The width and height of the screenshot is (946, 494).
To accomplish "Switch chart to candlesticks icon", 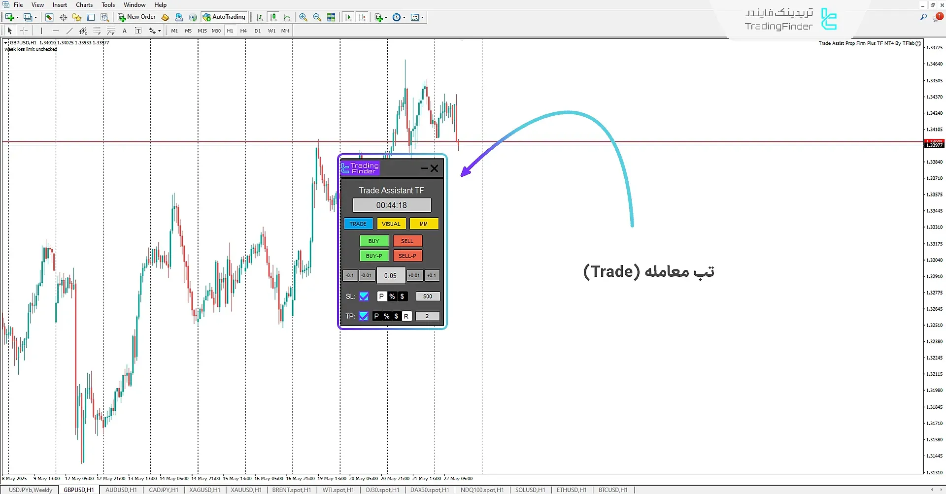I will click(273, 17).
